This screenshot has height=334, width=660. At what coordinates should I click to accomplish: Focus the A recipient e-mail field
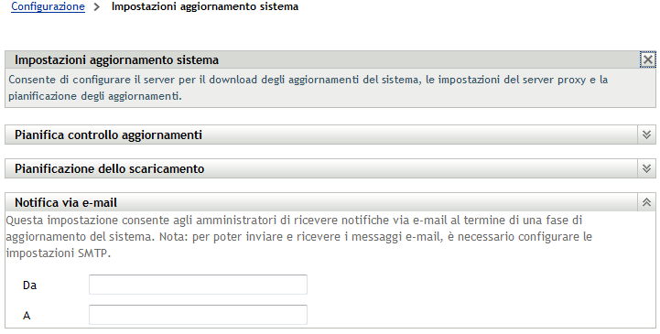[x=198, y=315]
